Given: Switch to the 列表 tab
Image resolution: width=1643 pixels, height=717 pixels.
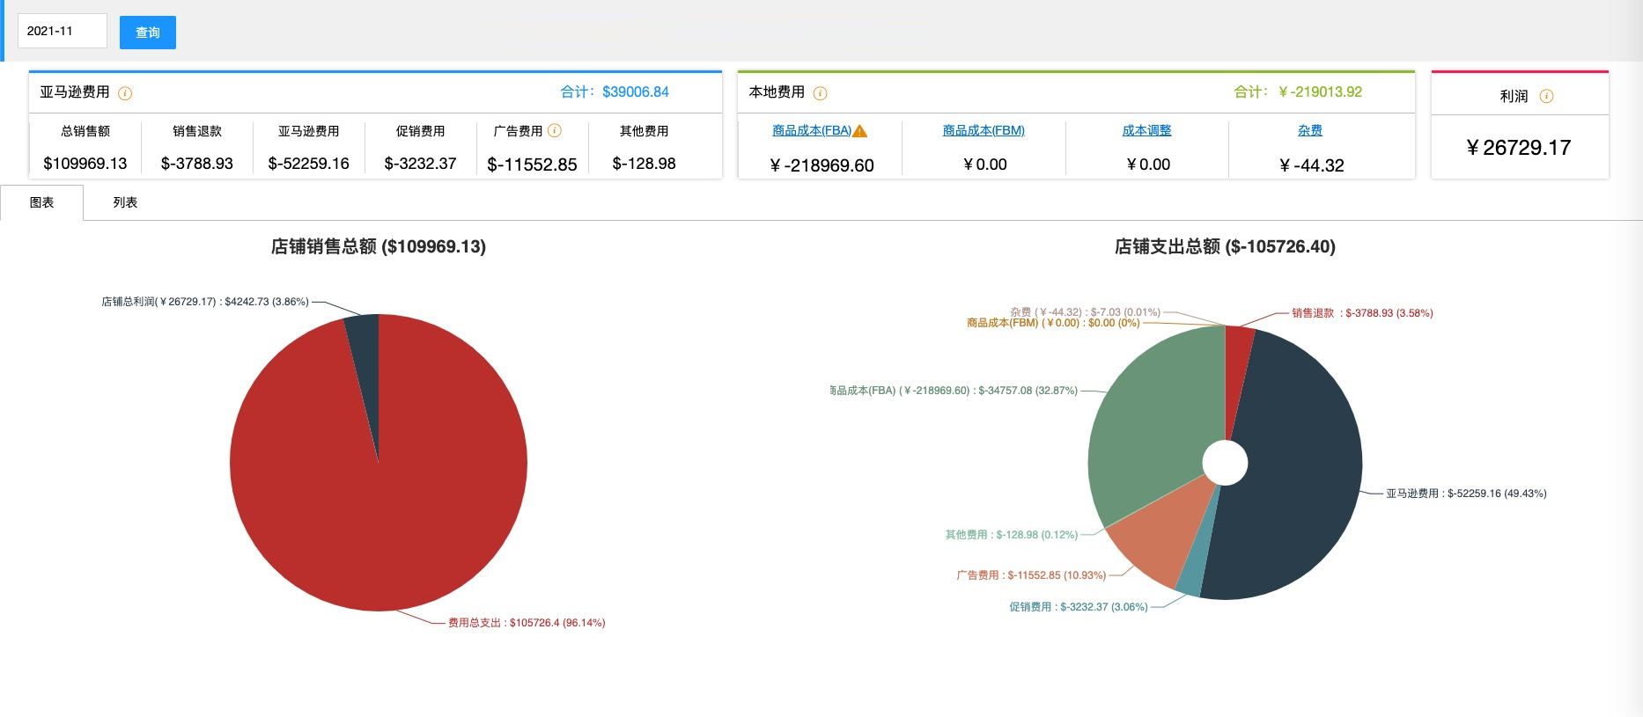Looking at the screenshot, I should [x=125, y=203].
